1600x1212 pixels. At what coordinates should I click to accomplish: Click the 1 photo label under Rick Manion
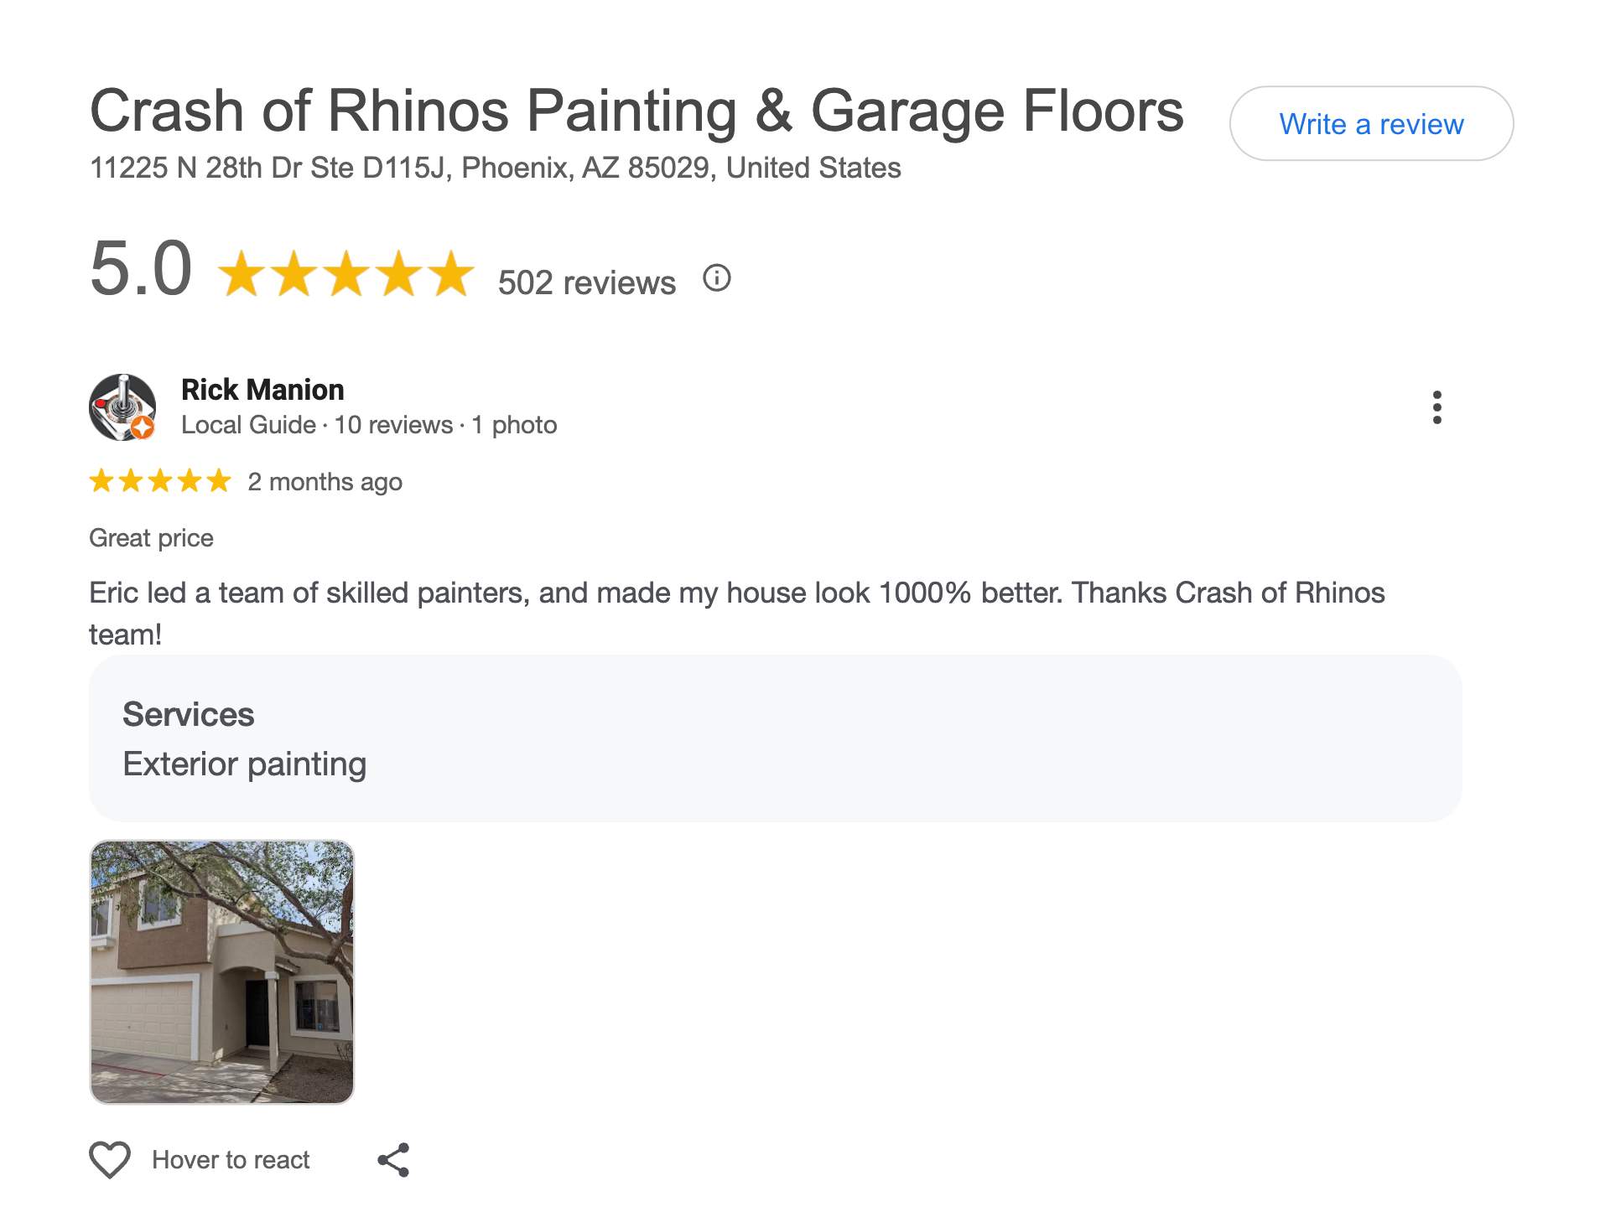pyautogui.click(x=514, y=425)
